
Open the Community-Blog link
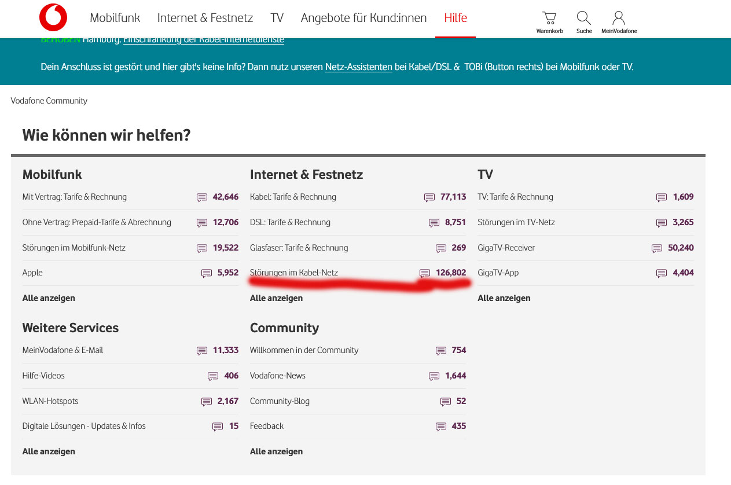[280, 401]
